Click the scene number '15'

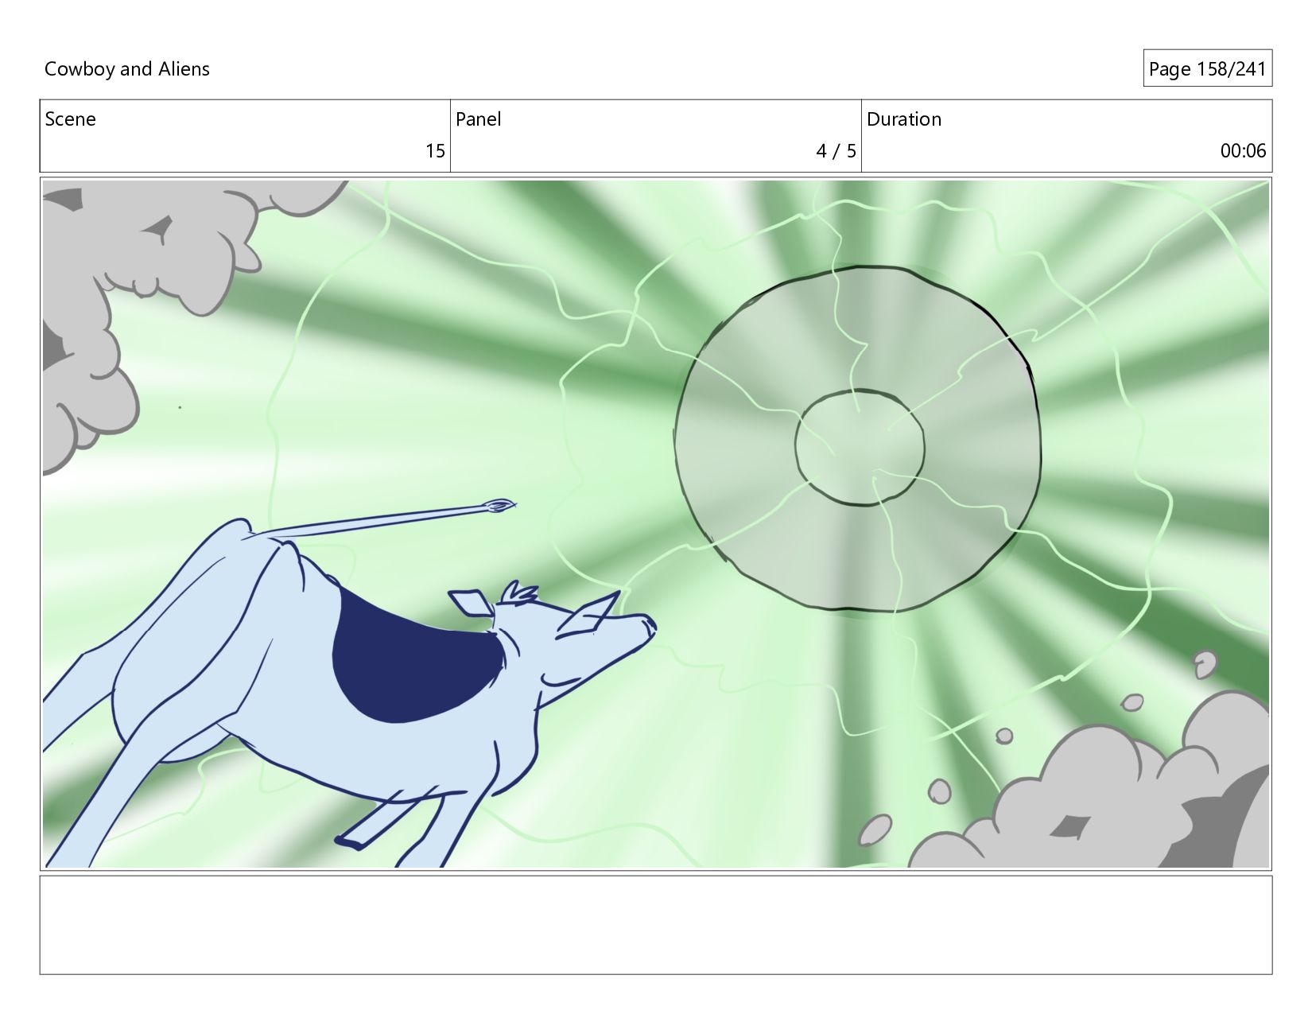[x=435, y=151]
